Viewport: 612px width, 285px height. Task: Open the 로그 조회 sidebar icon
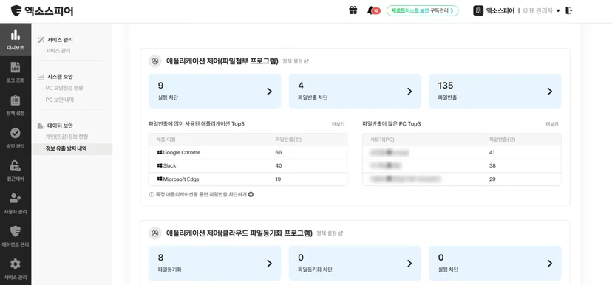point(16,67)
